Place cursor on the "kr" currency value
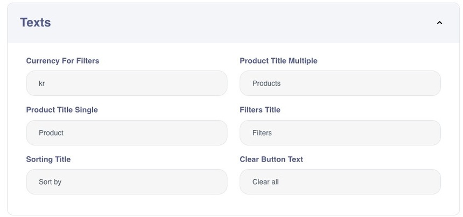This screenshot has height=217, width=463. 42,83
